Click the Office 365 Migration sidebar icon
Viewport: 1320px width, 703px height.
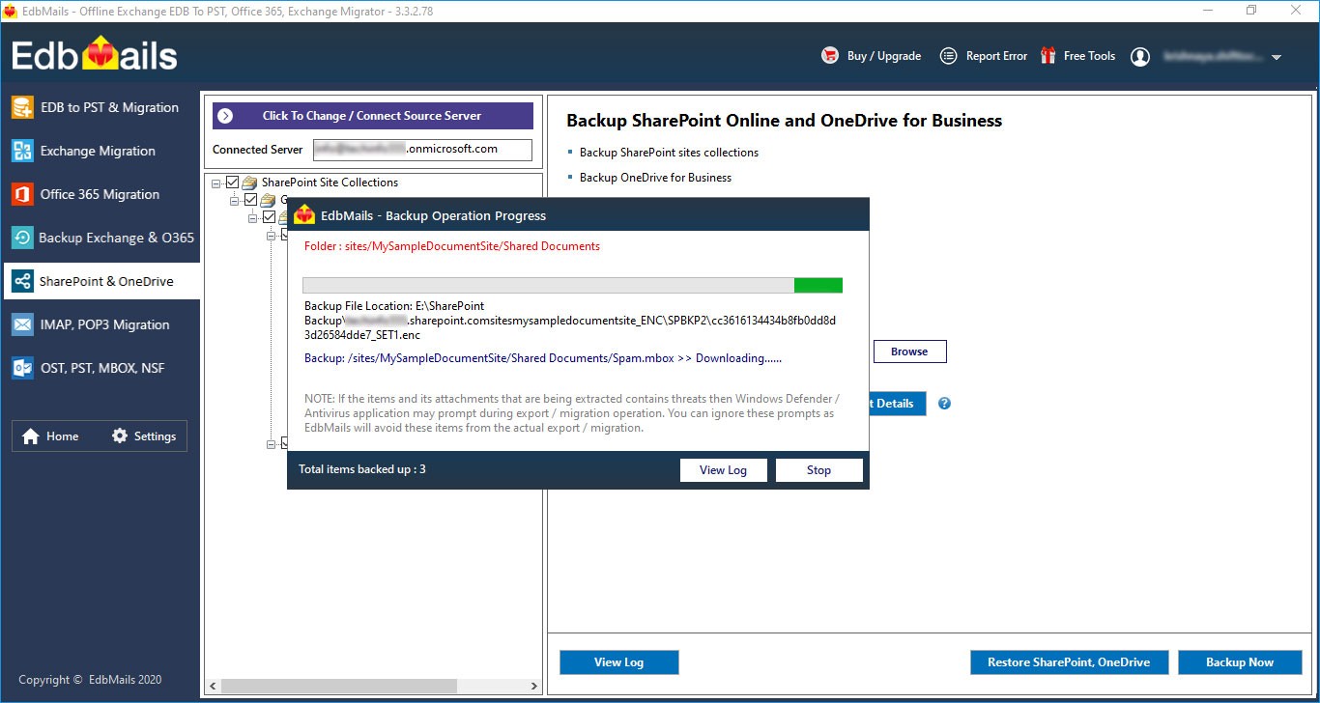(x=22, y=194)
